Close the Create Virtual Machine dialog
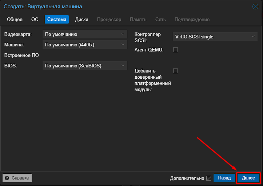This screenshot has width=263, height=186. pos(255,7)
